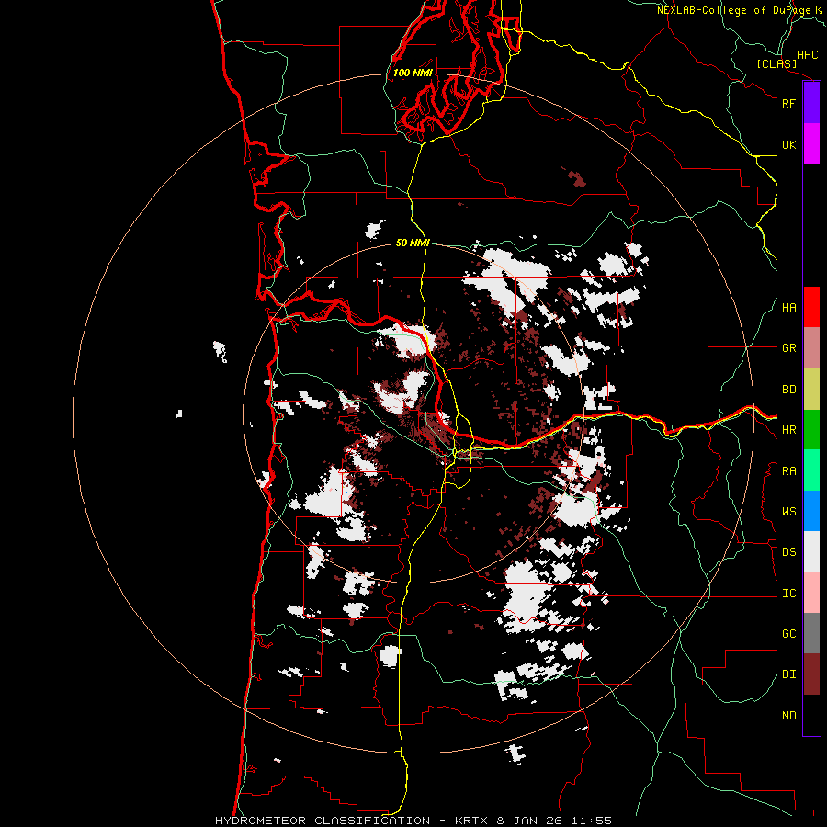Click the "WS" legend label
Viewport: 827px width, 827px height.
point(788,511)
